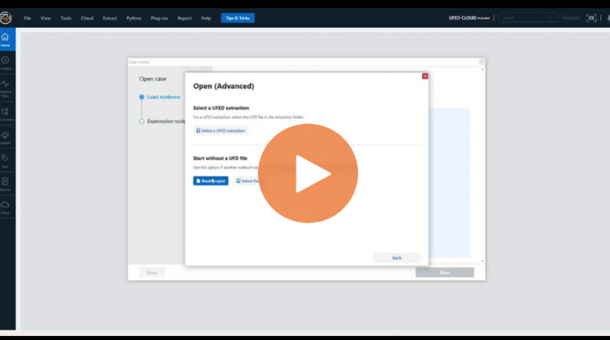Click the application logo in top-left
Image resolution: width=610 pixels, height=340 pixels.
click(6, 18)
